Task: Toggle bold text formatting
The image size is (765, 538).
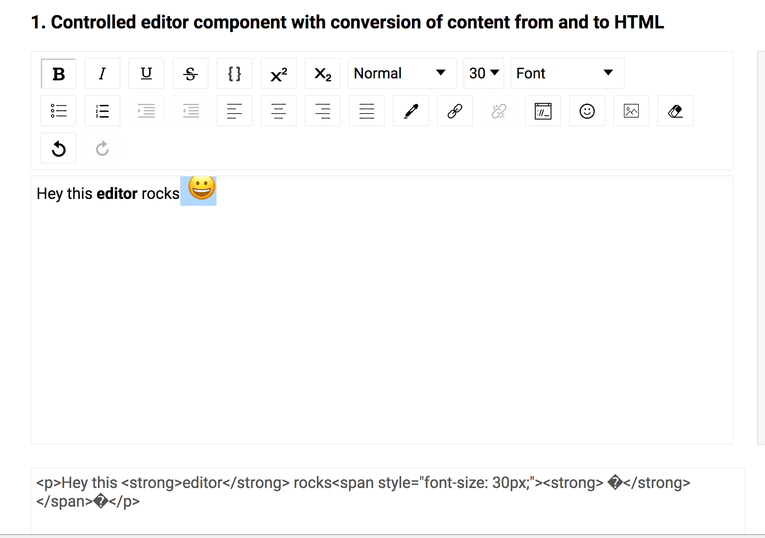Action: (58, 73)
